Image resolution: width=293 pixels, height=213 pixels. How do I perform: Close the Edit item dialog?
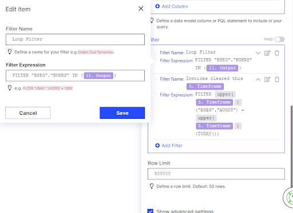pyautogui.click(x=141, y=9)
